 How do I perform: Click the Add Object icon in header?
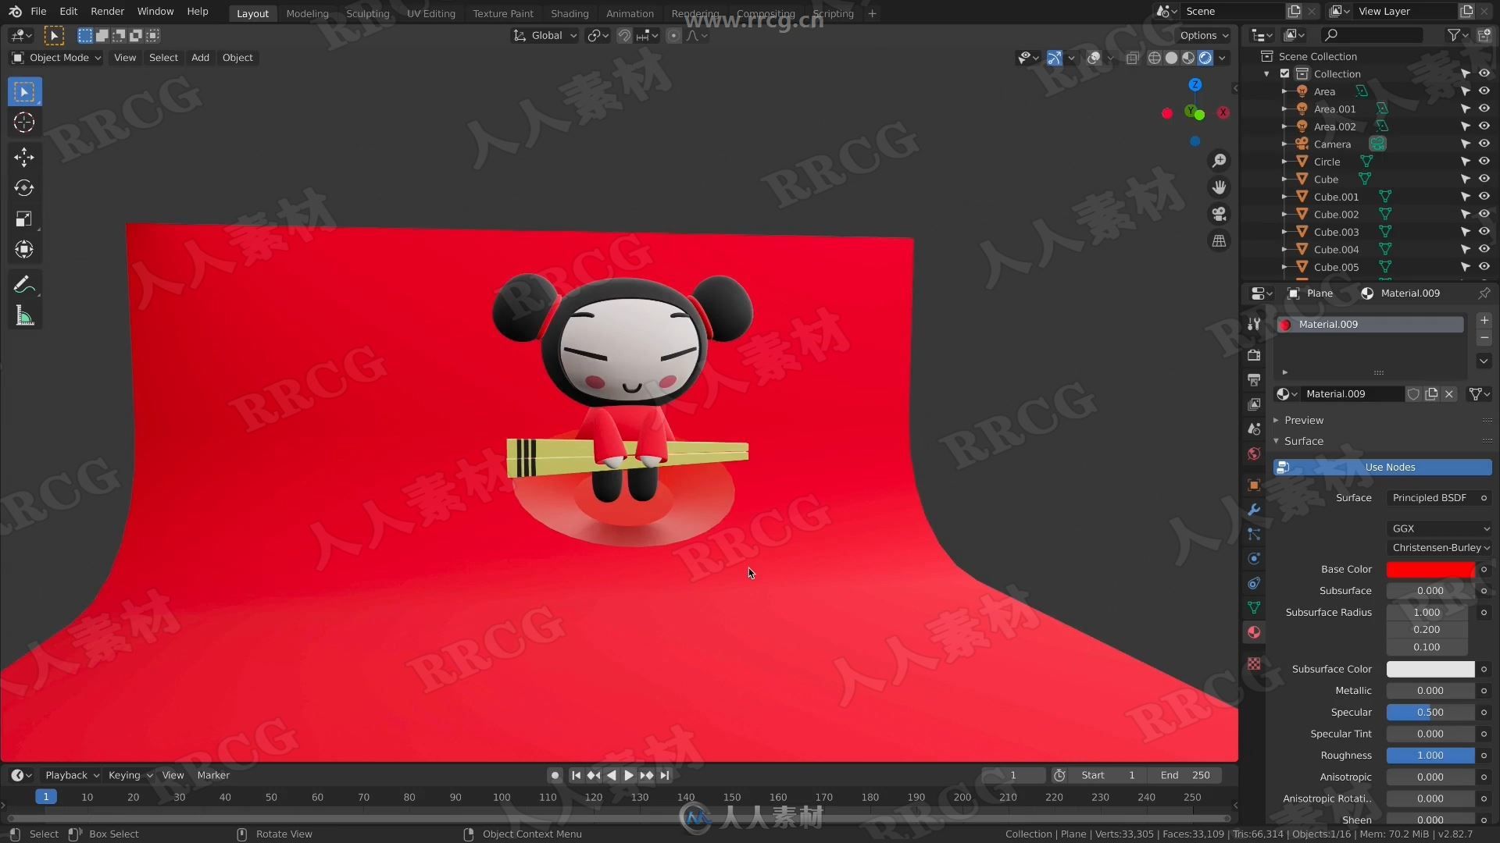click(201, 57)
